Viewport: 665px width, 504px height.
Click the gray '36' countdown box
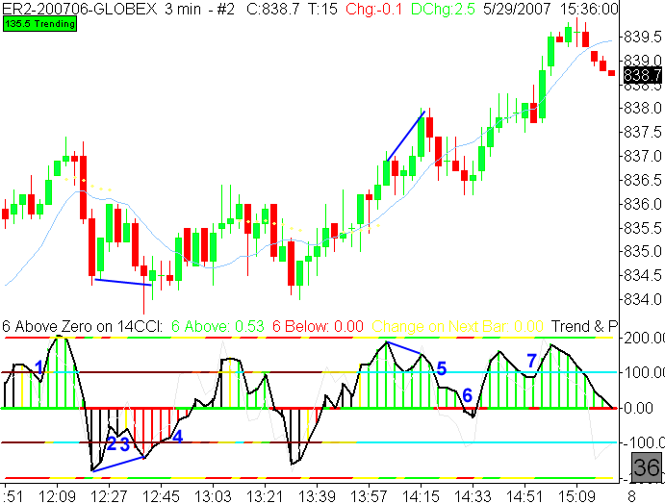(647, 467)
